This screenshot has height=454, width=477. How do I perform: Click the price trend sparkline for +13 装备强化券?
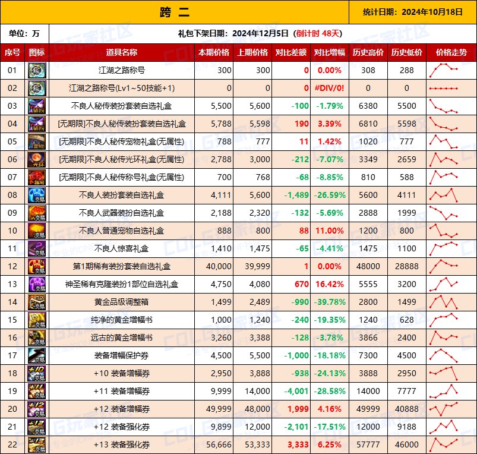point(444,444)
